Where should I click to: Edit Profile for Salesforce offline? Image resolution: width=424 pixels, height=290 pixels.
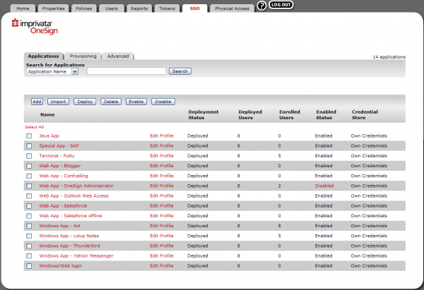tap(162, 216)
